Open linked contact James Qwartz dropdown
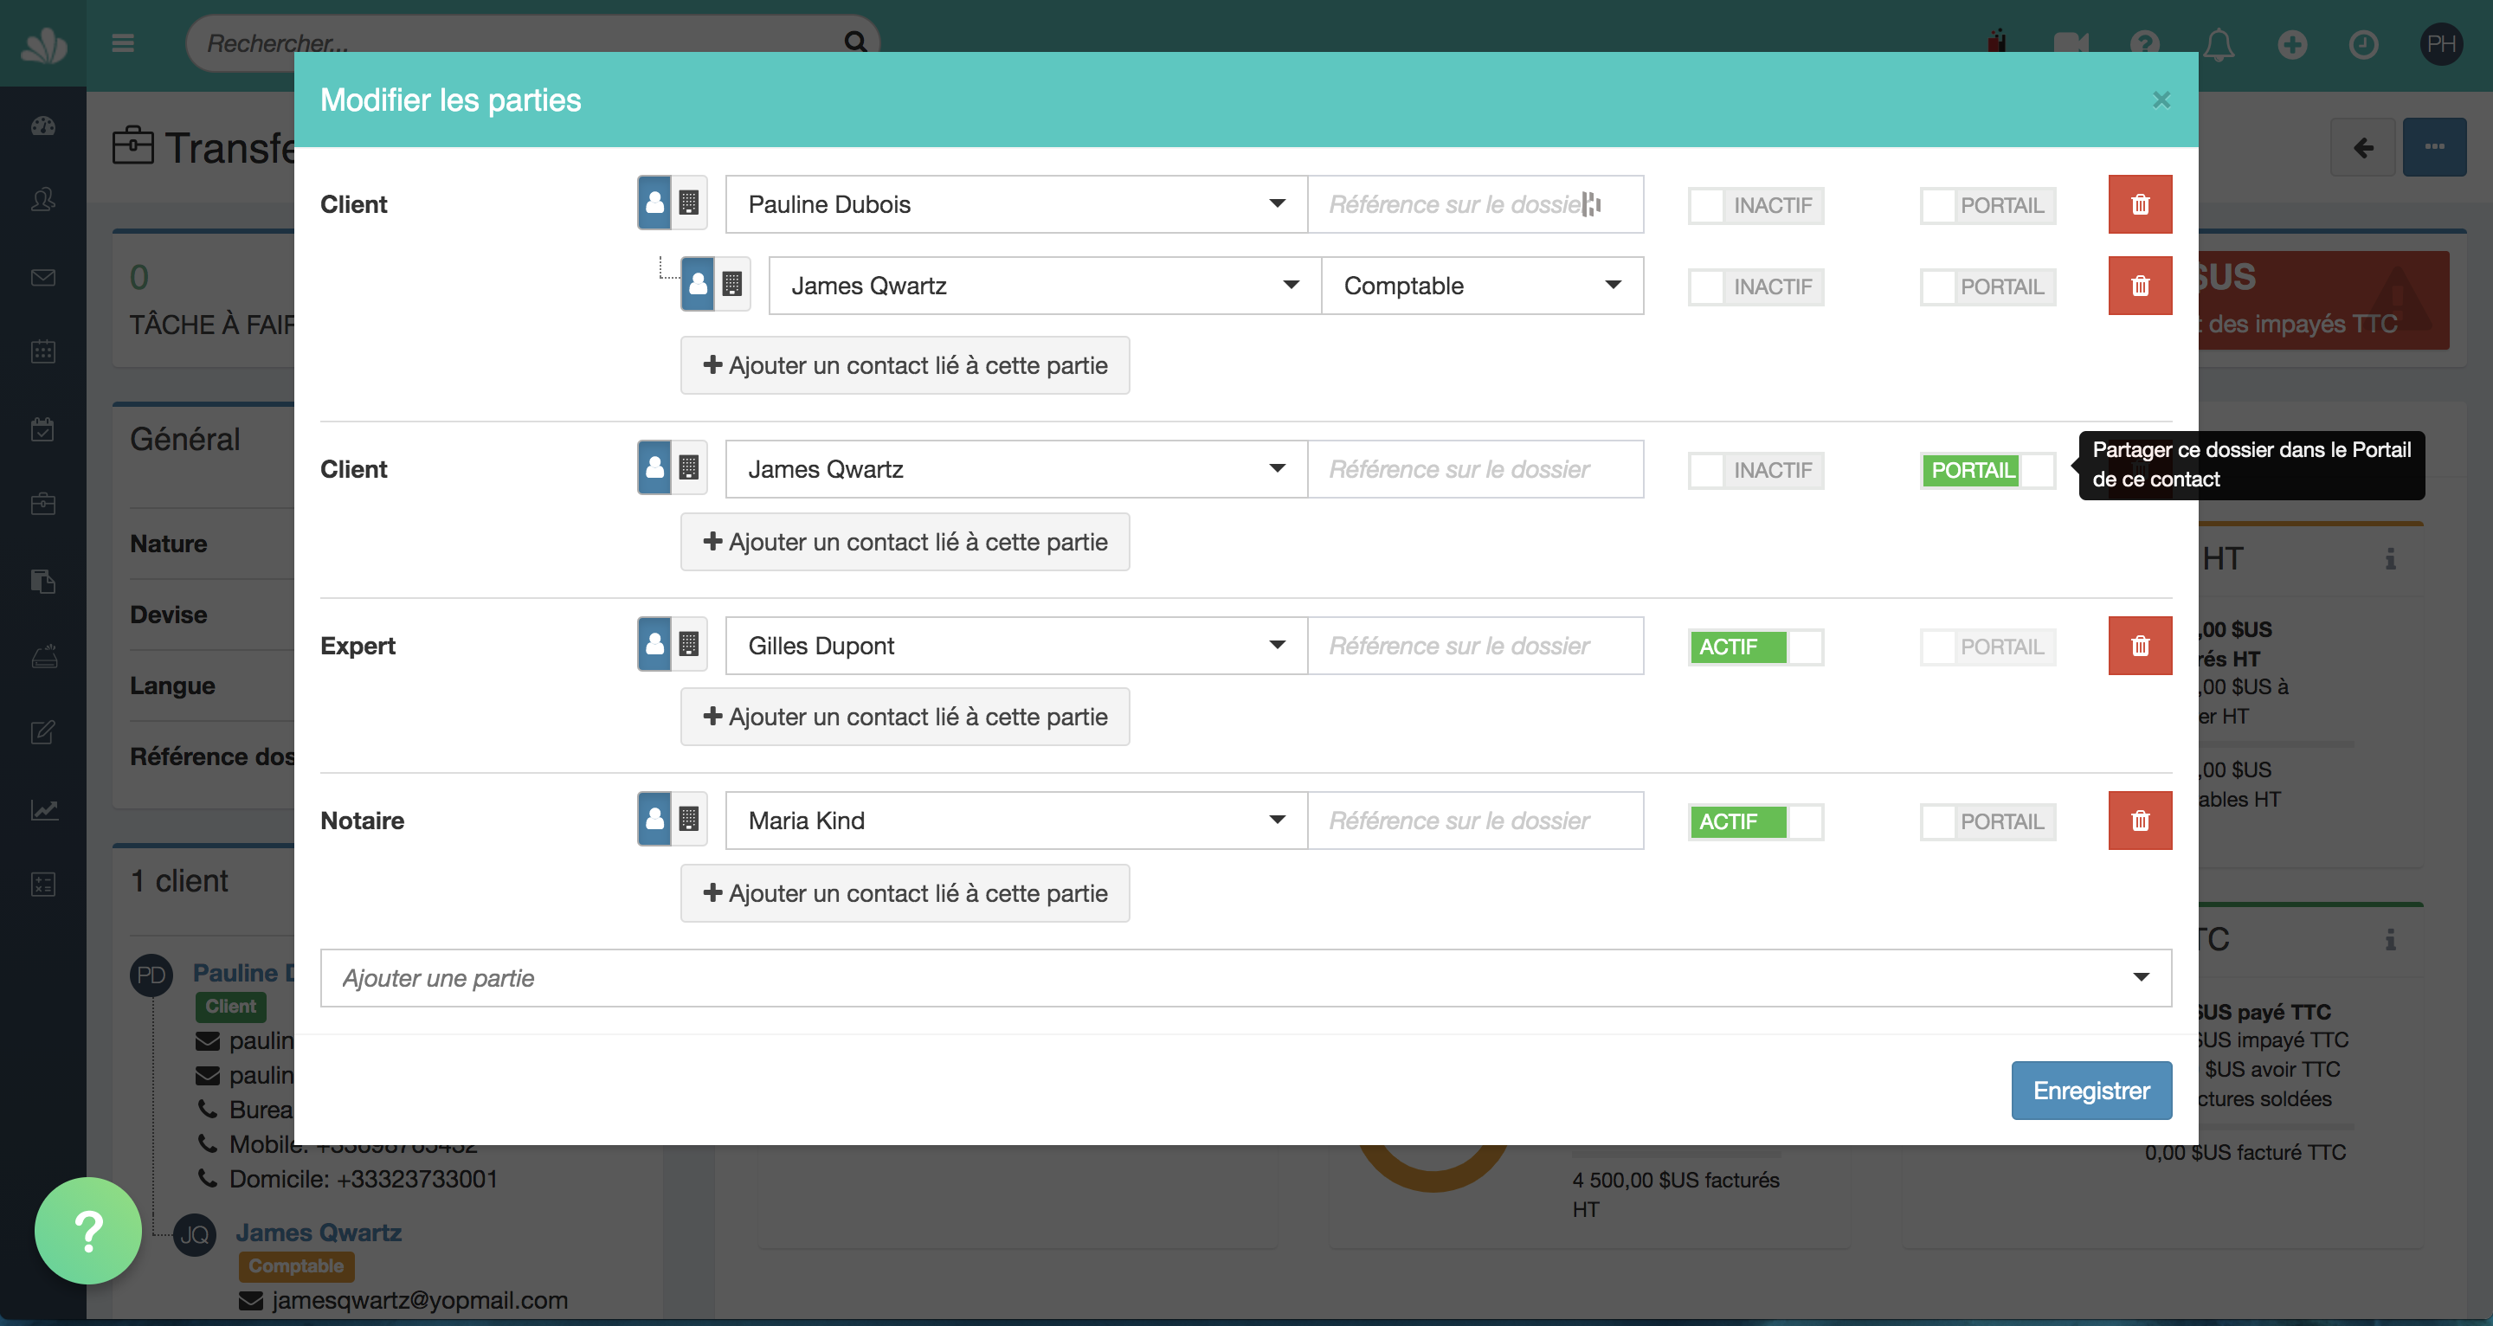Screen dimensions: 2493x1326 pyautogui.click(x=1044, y=286)
